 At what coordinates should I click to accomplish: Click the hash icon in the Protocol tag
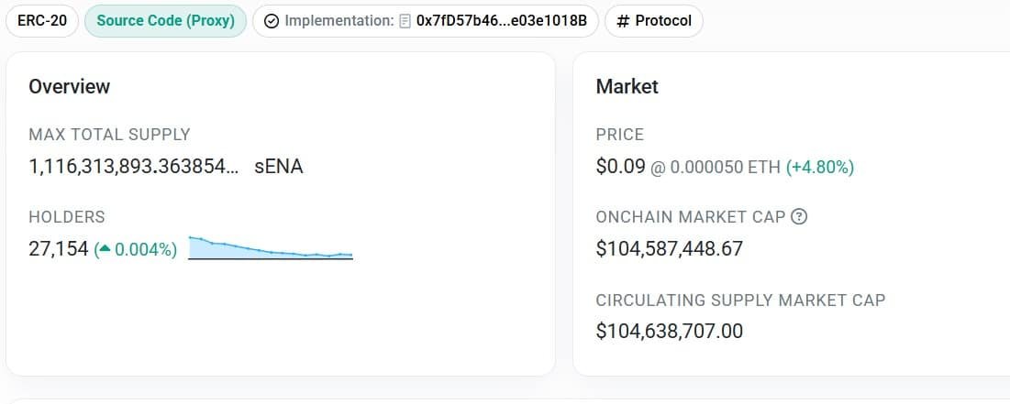(x=622, y=21)
